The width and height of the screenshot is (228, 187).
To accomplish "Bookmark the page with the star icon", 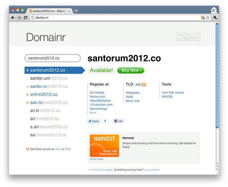I will point(208,17).
